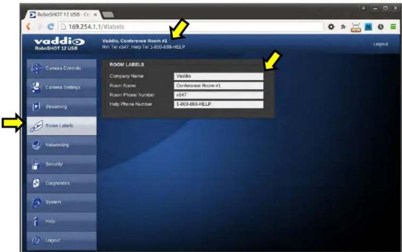Minimize the browser window
Screen dimensions: 402x252
tap(375, 8)
